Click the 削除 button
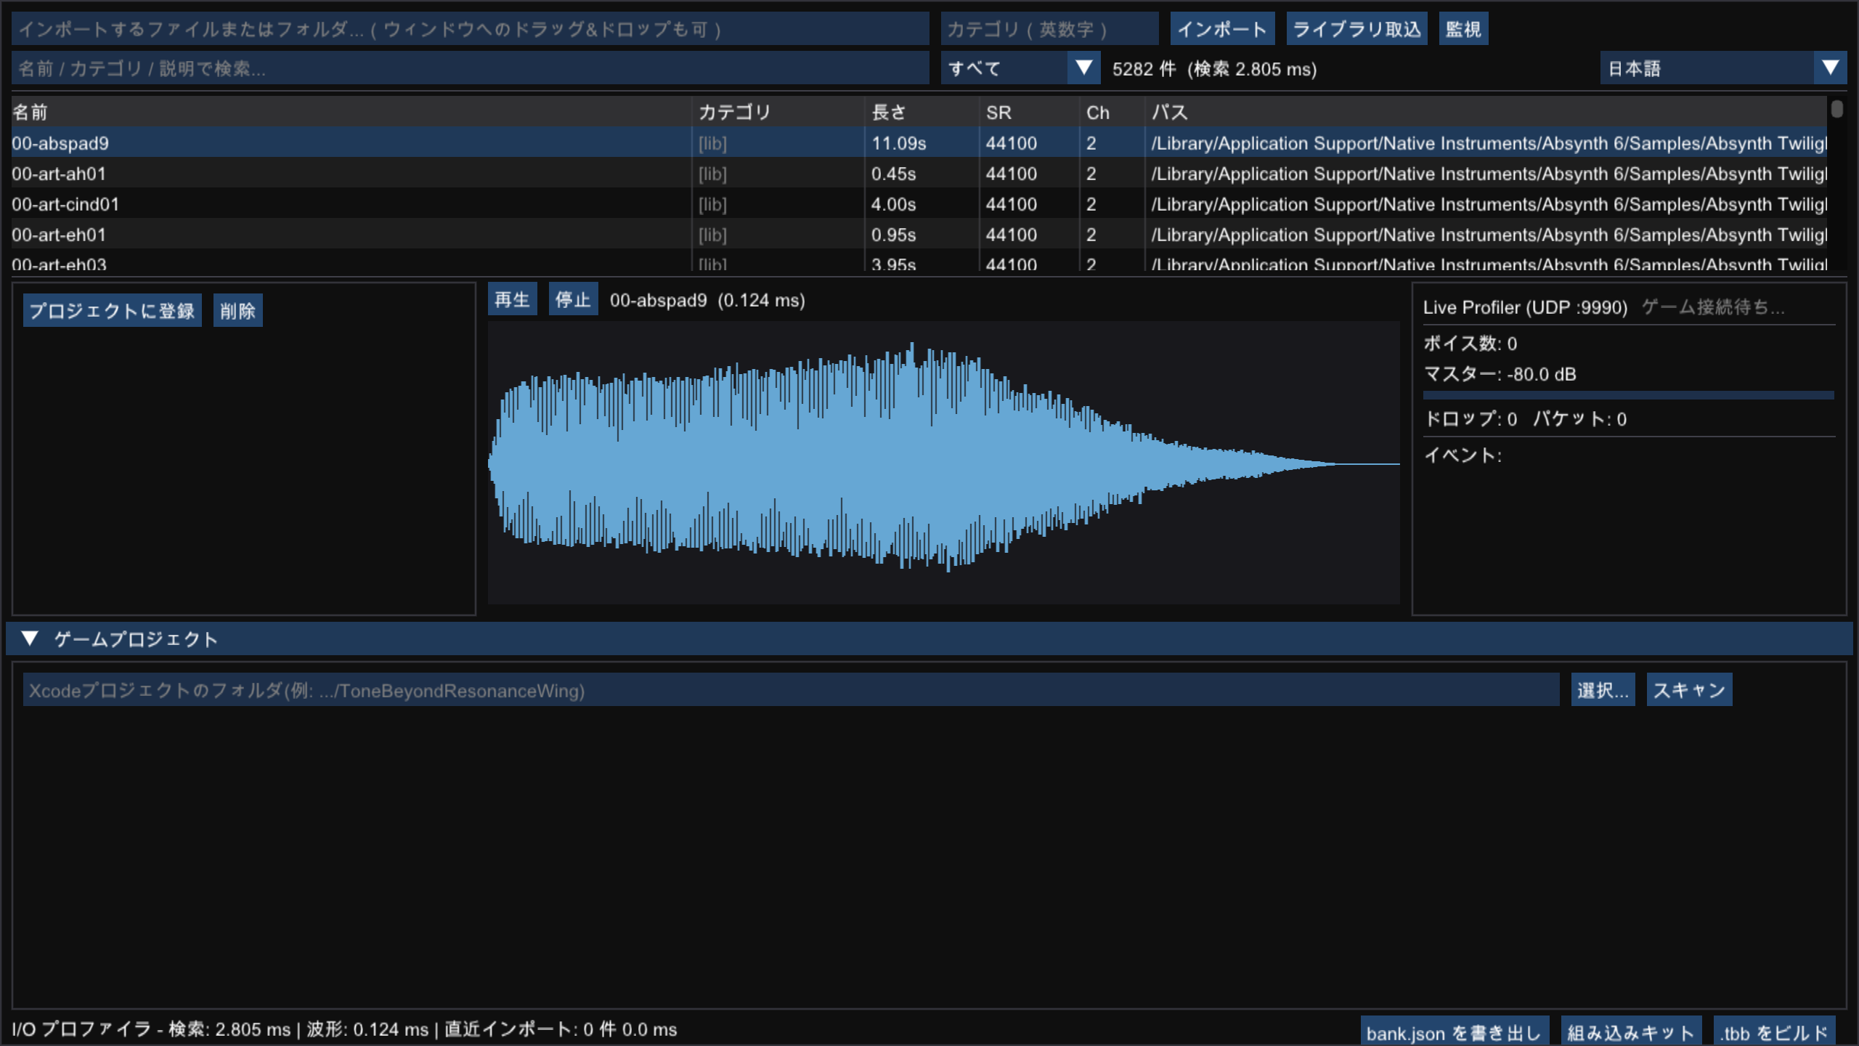Viewport: 1859px width, 1046px height. [238, 311]
